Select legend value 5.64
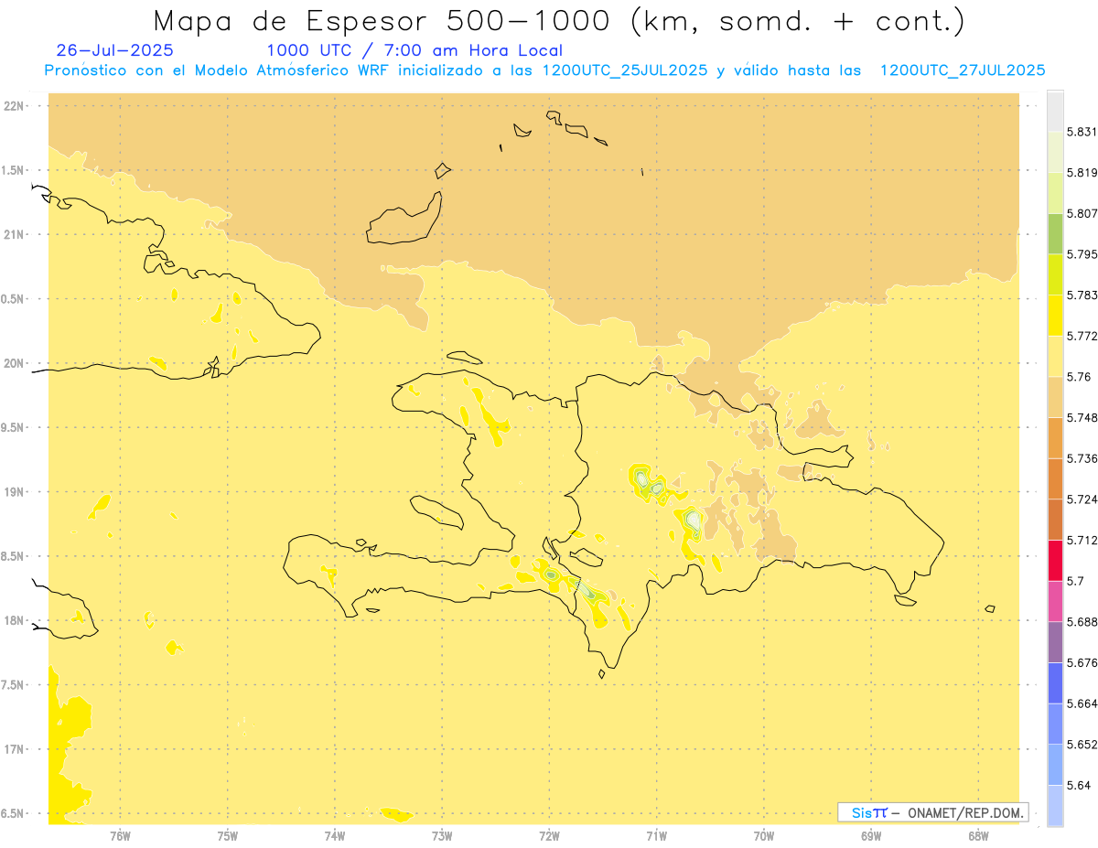 [x=1079, y=786]
